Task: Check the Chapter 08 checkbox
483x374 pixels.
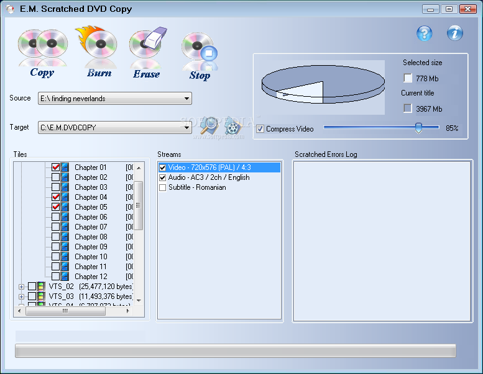Action: point(56,236)
